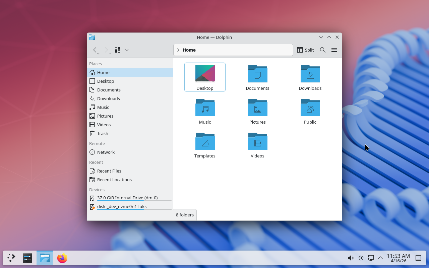Toggle Split view
The height and width of the screenshot is (268, 429).
click(305, 50)
